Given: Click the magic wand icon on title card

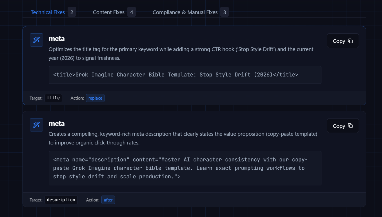Looking at the screenshot, I should pos(36,40).
